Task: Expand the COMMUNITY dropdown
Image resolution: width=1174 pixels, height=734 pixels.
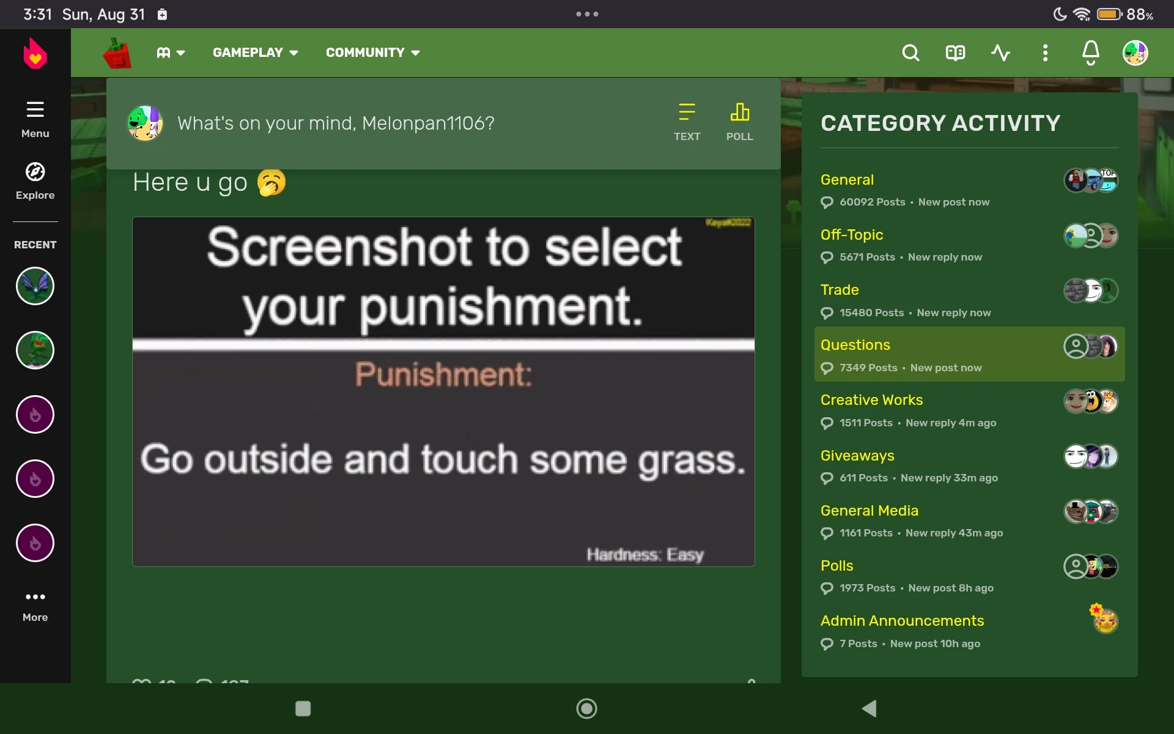Action: click(372, 53)
